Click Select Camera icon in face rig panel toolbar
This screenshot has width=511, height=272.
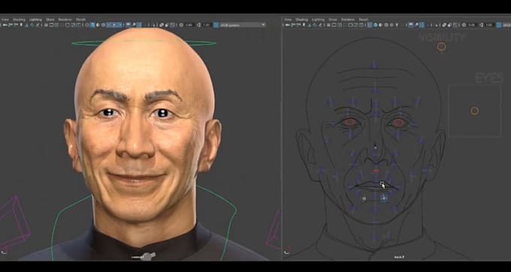point(288,25)
